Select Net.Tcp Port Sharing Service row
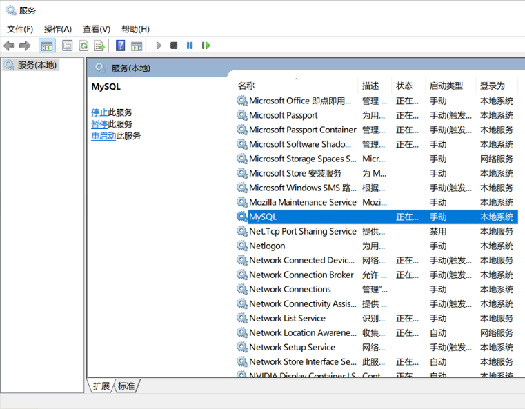Viewport: 525px width, 409px height. coord(377,231)
